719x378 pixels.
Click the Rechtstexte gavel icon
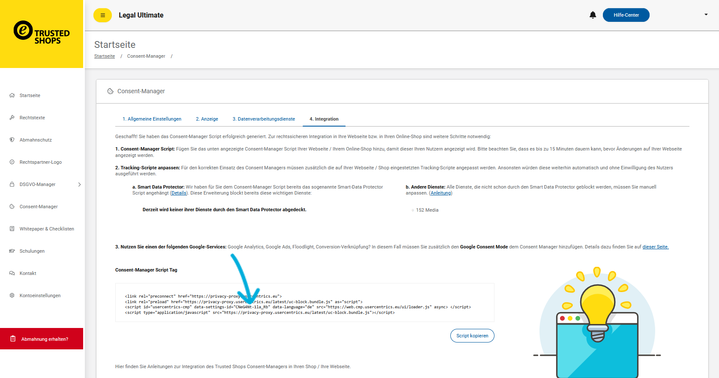[x=12, y=118]
